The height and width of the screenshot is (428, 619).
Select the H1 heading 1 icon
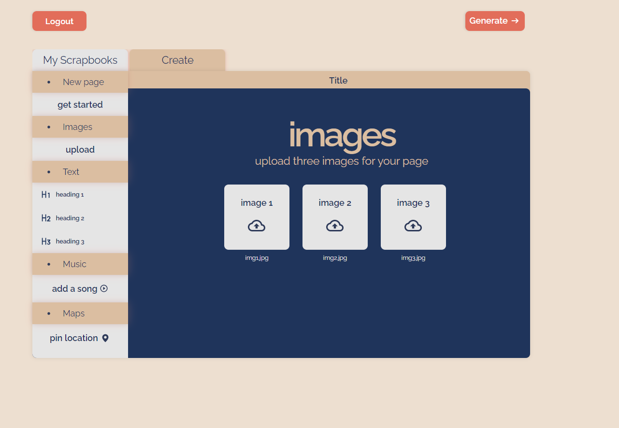tap(45, 194)
